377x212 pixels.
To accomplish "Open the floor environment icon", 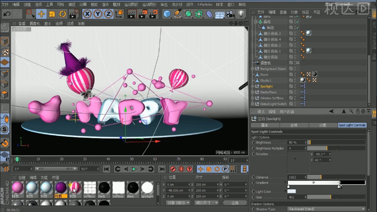I will point(220,14).
